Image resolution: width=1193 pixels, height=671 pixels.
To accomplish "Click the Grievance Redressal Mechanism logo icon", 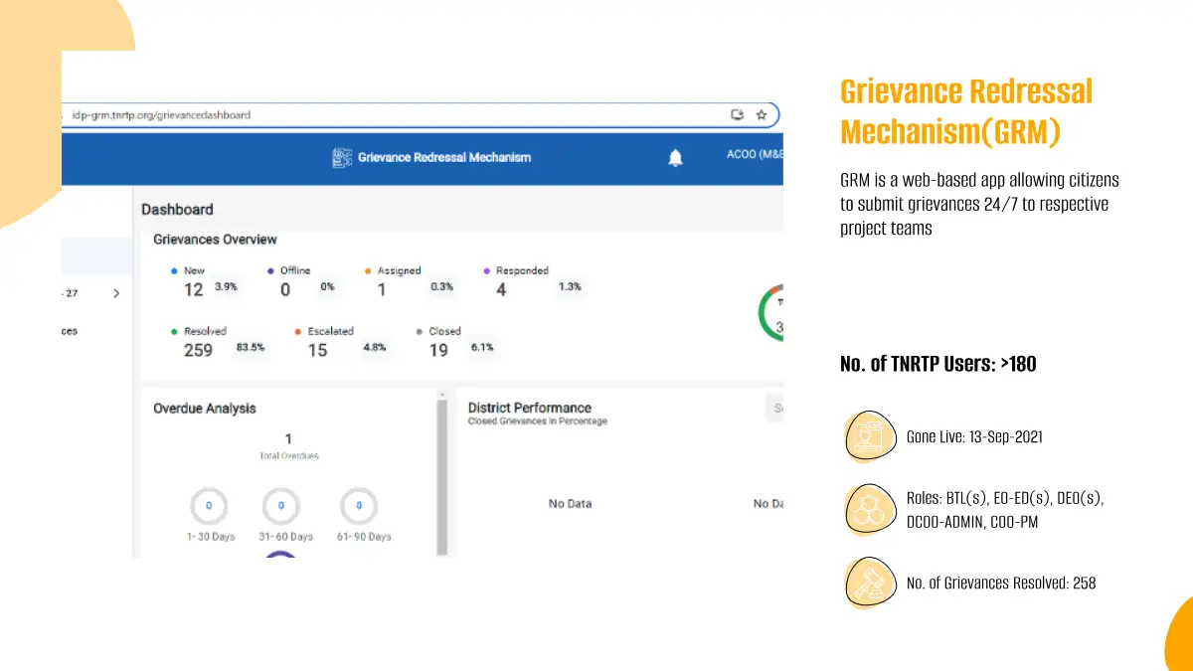I will click(342, 158).
